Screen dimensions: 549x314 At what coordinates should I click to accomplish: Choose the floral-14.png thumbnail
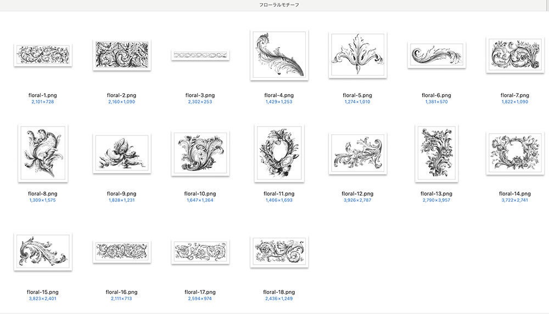pos(515,153)
